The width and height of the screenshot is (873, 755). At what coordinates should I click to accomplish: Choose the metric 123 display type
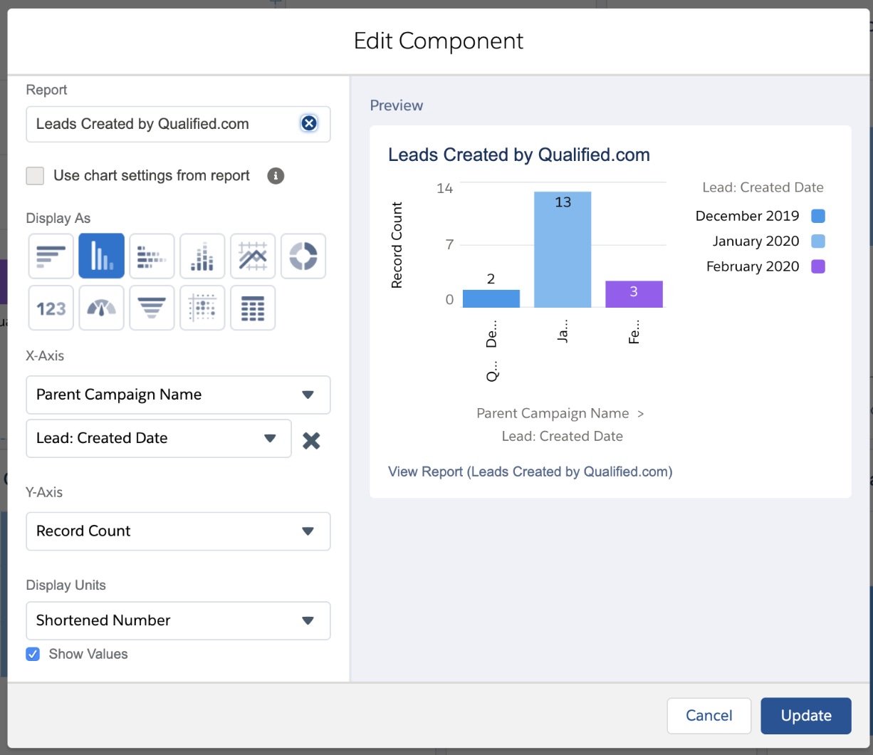(51, 308)
